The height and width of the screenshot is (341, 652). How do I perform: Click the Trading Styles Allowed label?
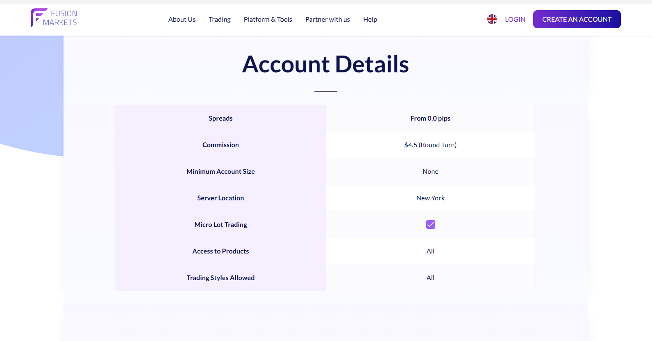[x=220, y=278]
